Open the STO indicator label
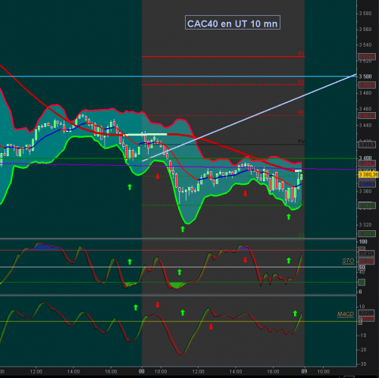The image size is (379, 378). pyautogui.click(x=348, y=261)
